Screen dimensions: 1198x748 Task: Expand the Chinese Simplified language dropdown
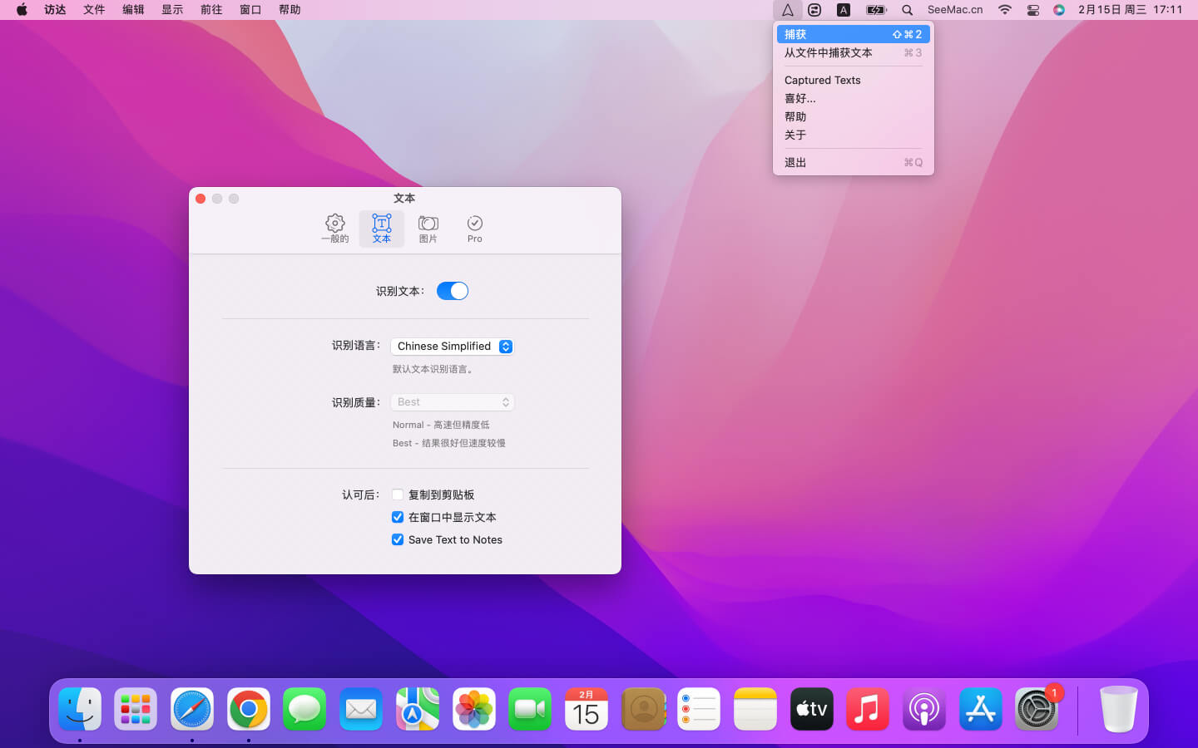[452, 347]
